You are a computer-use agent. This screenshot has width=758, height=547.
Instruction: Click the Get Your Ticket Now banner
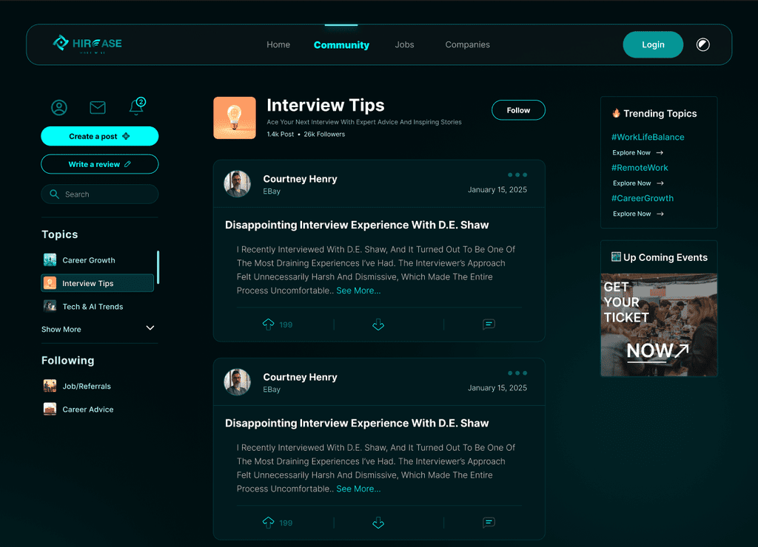(659, 325)
